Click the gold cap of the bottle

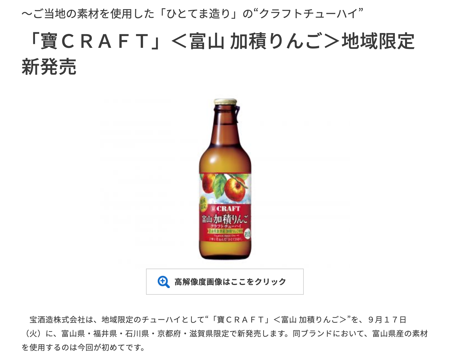tap(225, 102)
